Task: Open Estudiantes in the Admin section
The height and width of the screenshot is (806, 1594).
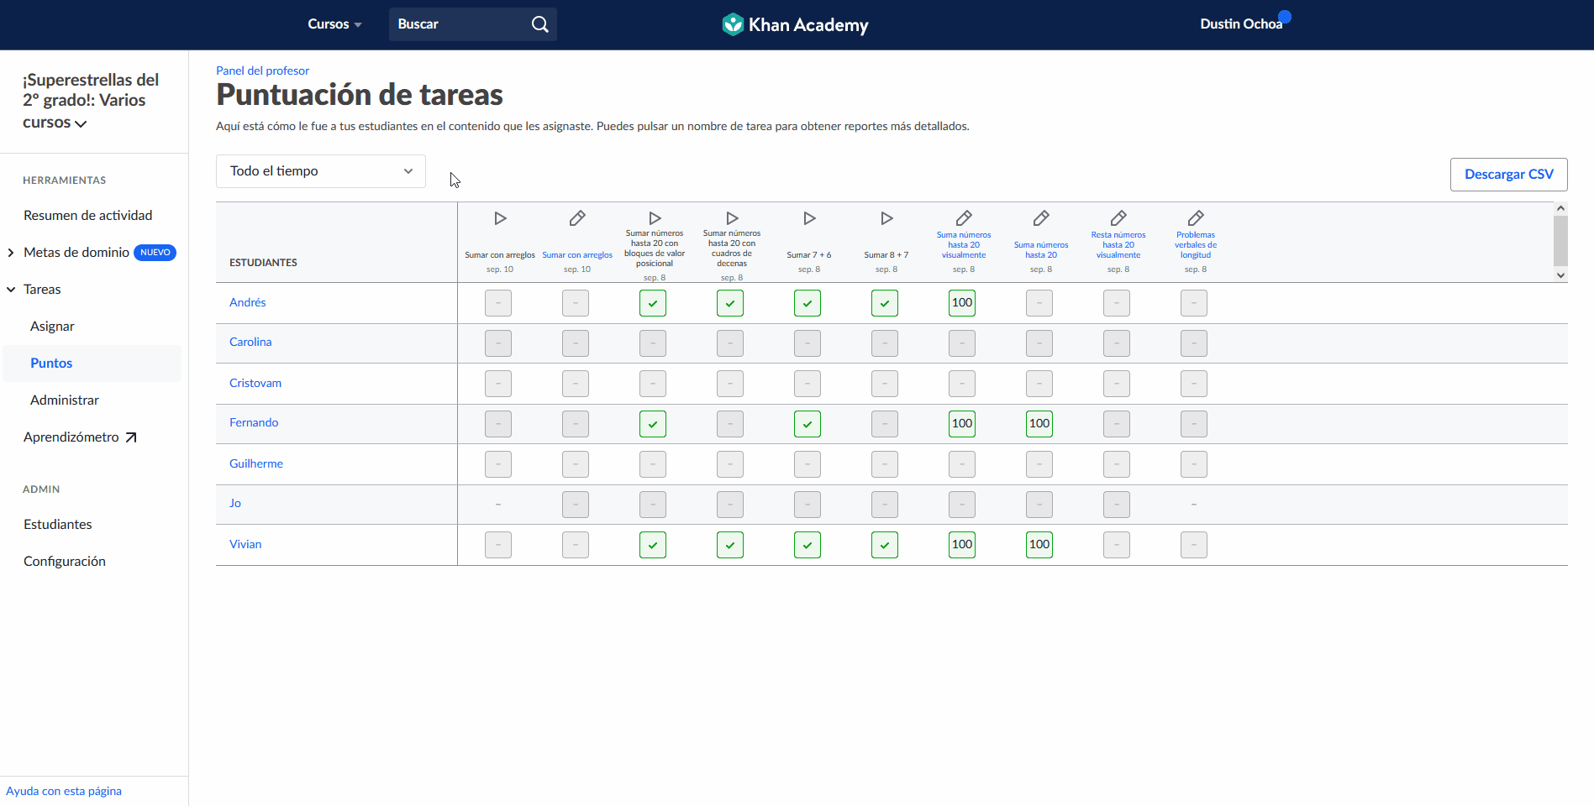Action: coord(58,525)
